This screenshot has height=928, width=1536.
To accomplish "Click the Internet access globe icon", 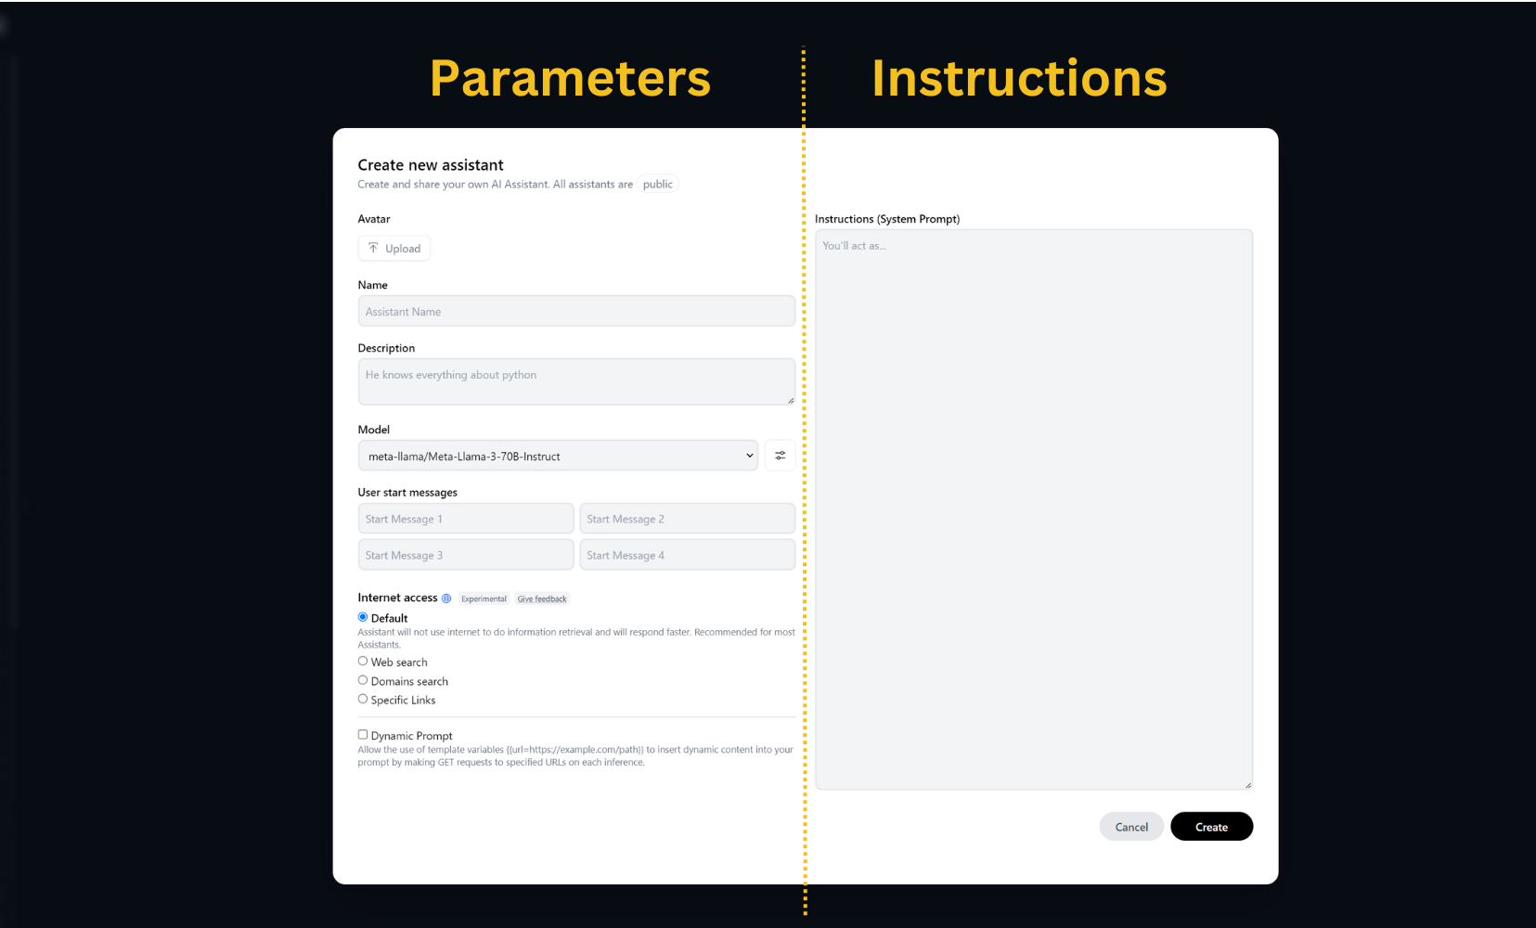I will point(446,599).
